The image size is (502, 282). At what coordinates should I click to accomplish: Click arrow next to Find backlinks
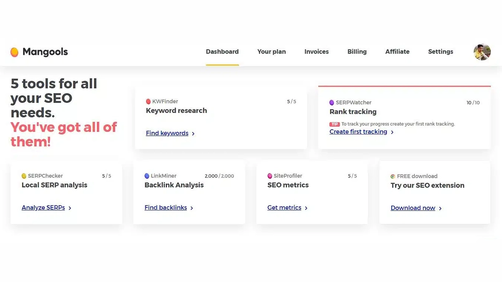(192, 208)
